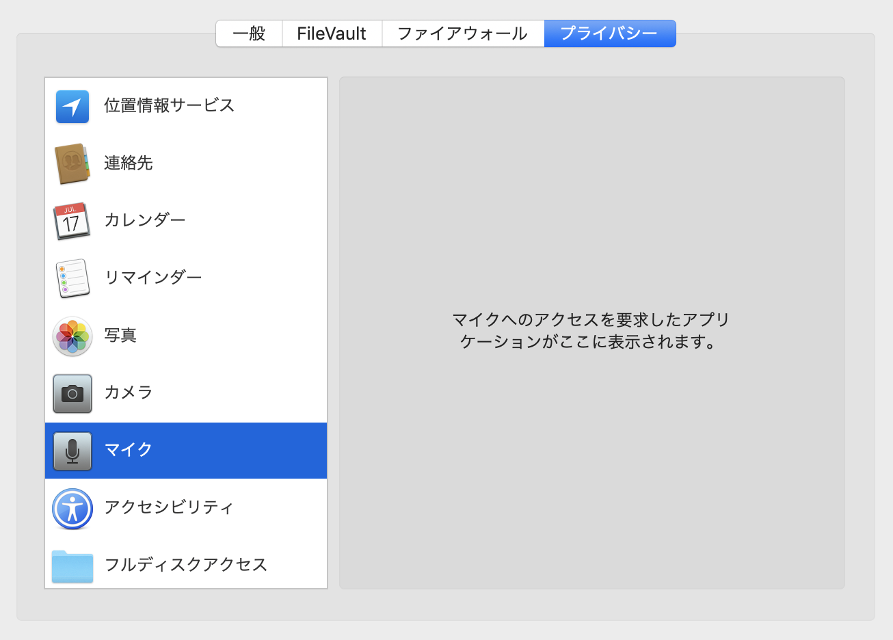
Task: Select 写真 in the privacy list
Action: click(186, 336)
